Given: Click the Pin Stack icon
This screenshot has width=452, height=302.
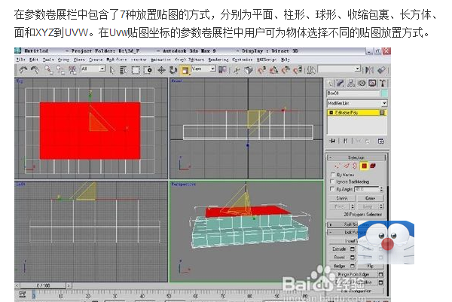Looking at the screenshot, I should (333, 141).
